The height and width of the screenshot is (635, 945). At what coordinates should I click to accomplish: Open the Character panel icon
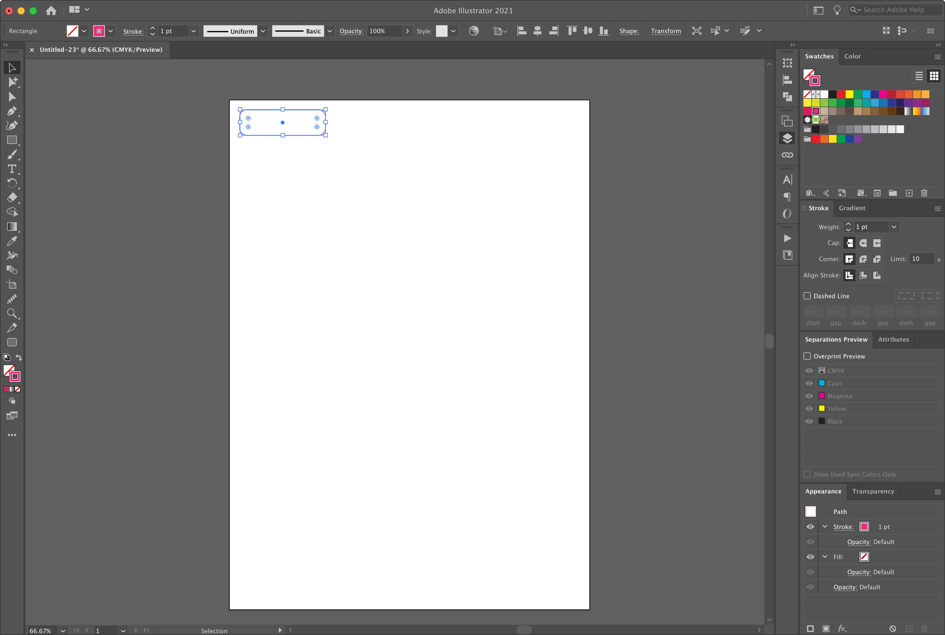[x=787, y=180]
